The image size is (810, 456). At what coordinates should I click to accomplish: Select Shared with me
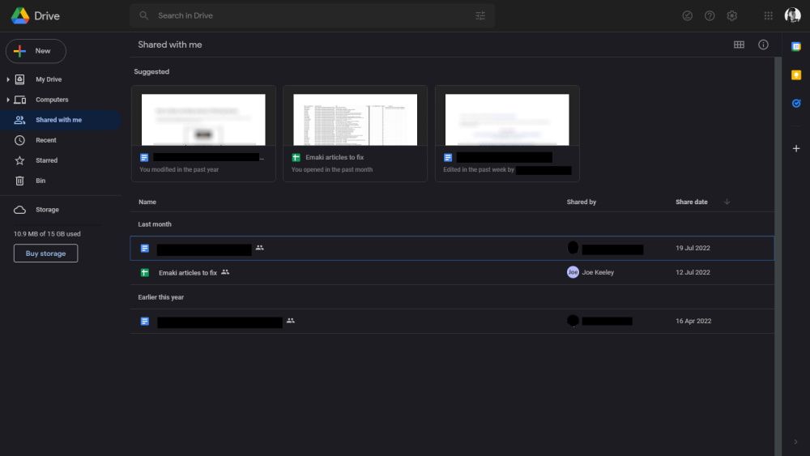61,120
